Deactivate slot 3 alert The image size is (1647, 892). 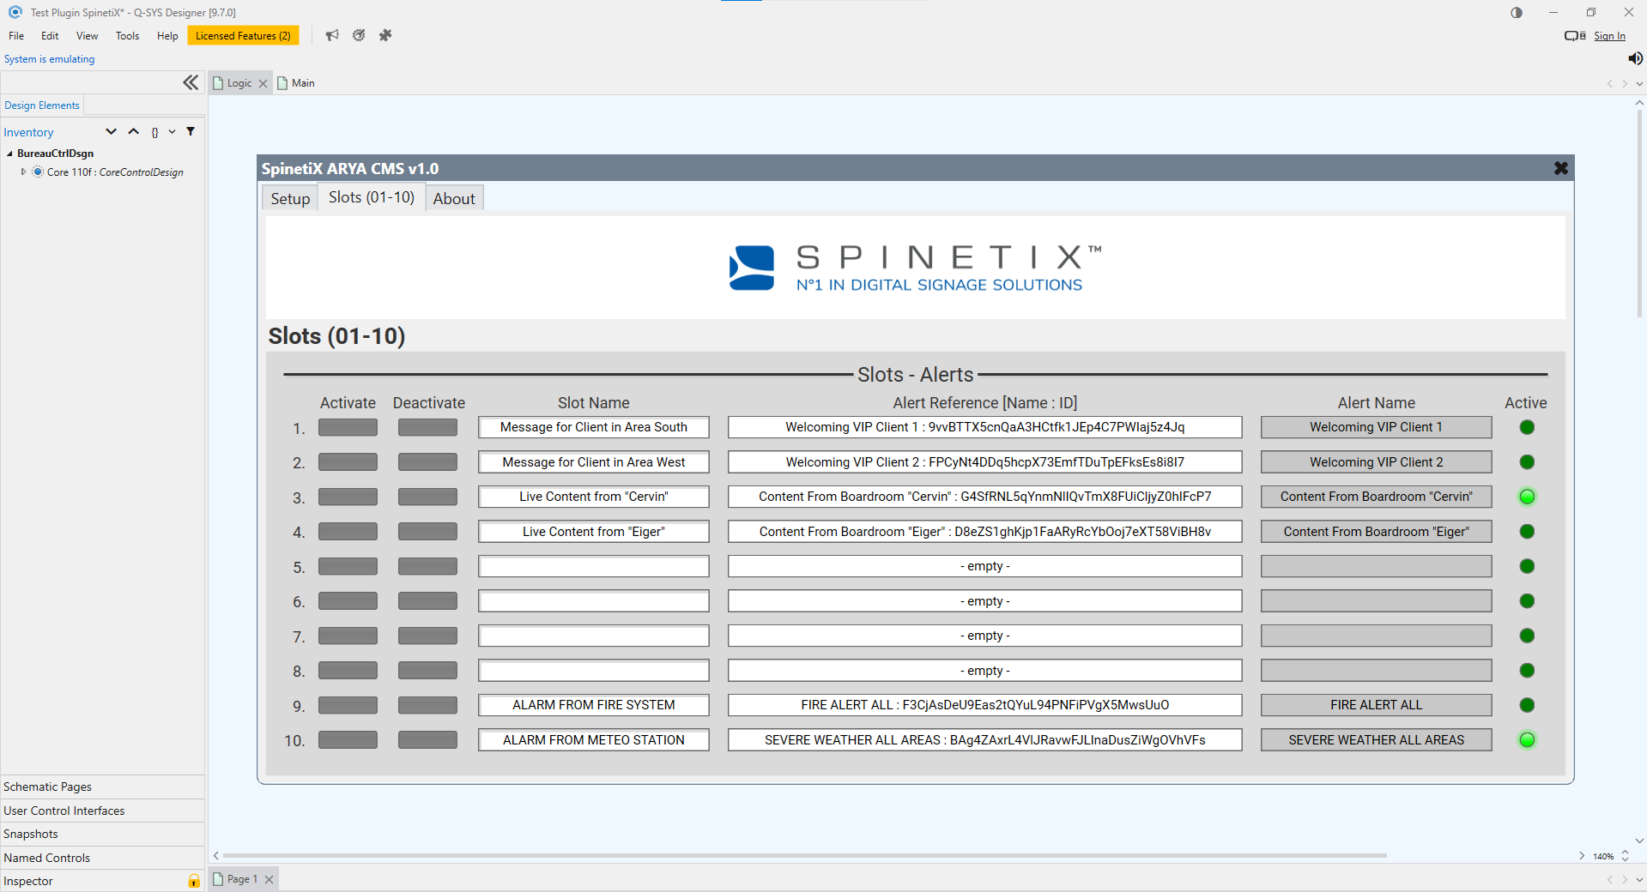tap(427, 497)
